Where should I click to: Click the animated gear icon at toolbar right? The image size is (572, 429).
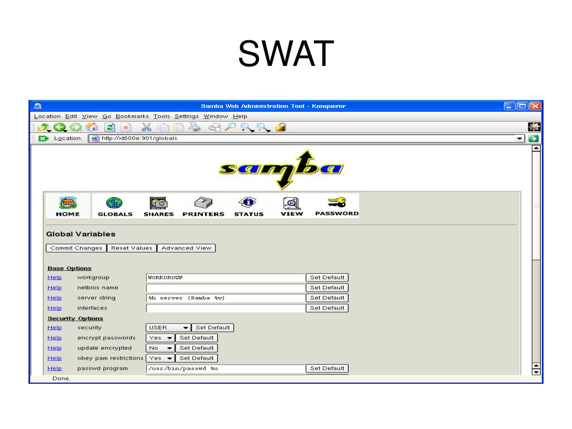click(x=534, y=127)
